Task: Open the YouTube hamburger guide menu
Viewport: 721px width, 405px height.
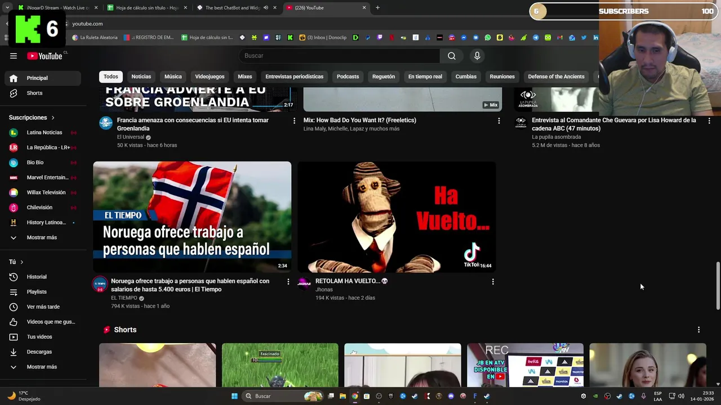Action: (14, 56)
